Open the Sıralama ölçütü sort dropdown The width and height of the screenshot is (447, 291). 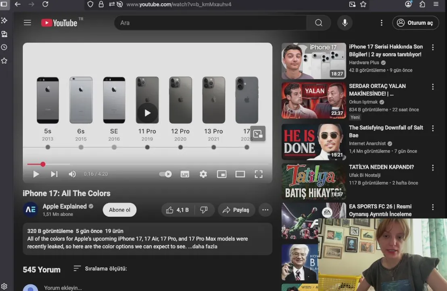[100, 268]
